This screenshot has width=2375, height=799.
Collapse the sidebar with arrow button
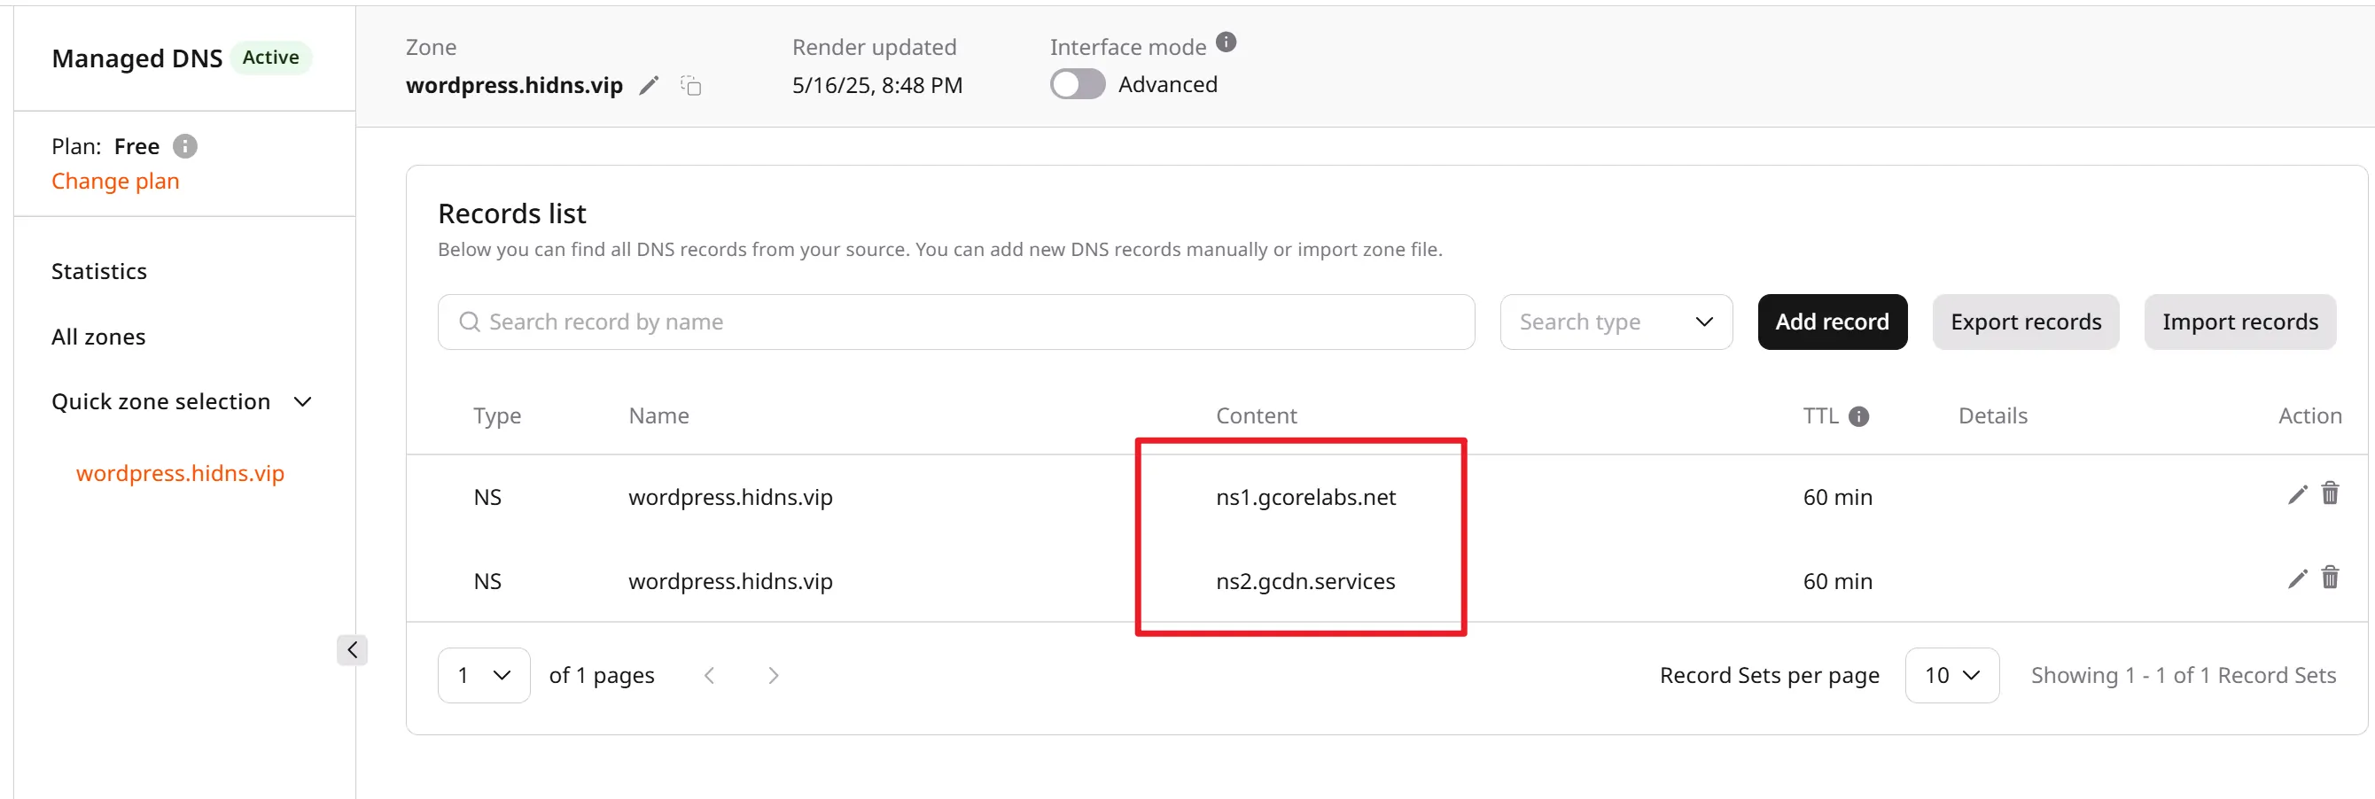pos(352,649)
